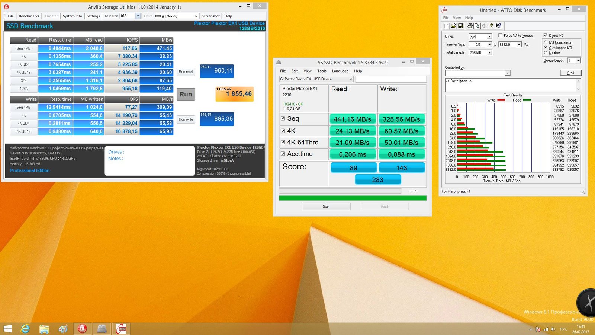Viewport: 595px width, 335px height.
Task: Click the Print icon in ATTO toolbar
Action: (470, 26)
